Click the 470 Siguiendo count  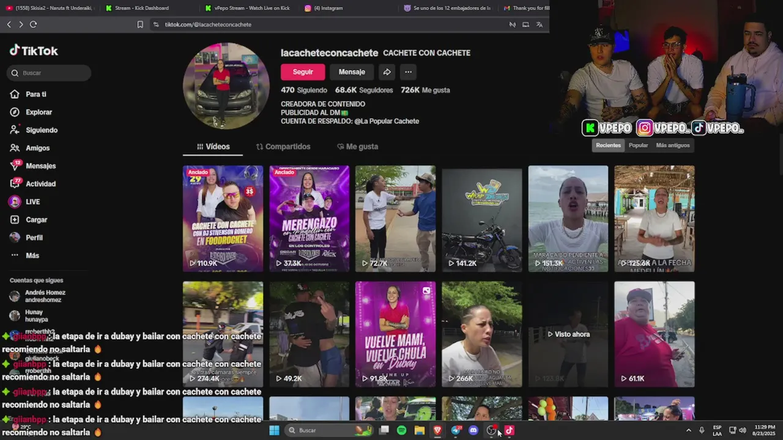click(304, 90)
